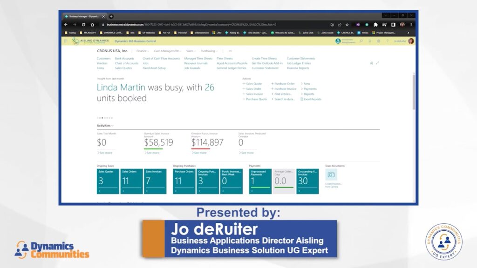
Task: Click the share page icon in address bar
Action: (x=340, y=25)
